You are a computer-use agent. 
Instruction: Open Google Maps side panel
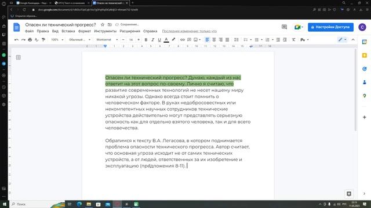click(365, 96)
